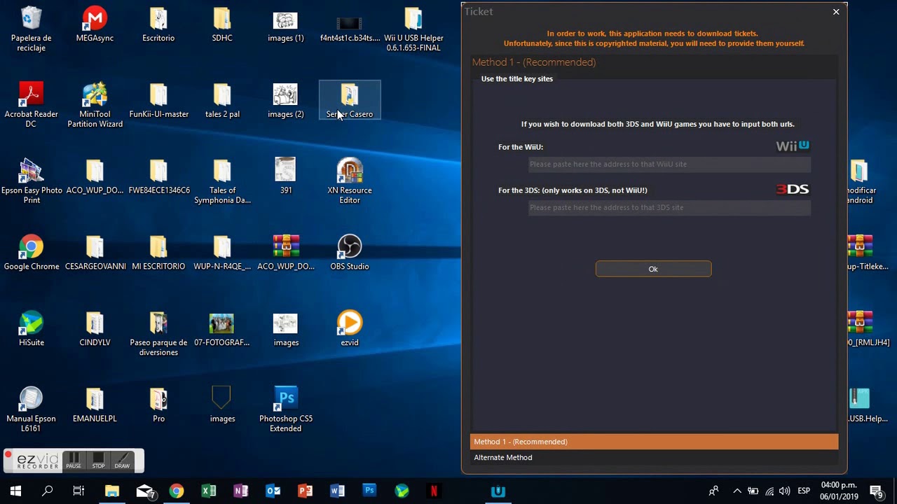Select OBS Studio desktop icon
Screen dimensions: 897x504
click(350, 253)
